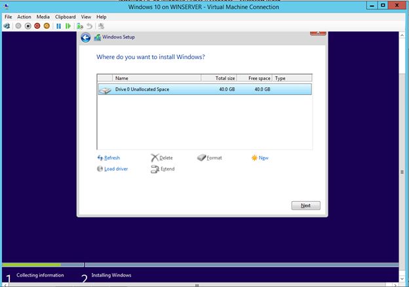Click the horizontal scrollbar thumb
The image size is (409, 287).
[197, 284]
